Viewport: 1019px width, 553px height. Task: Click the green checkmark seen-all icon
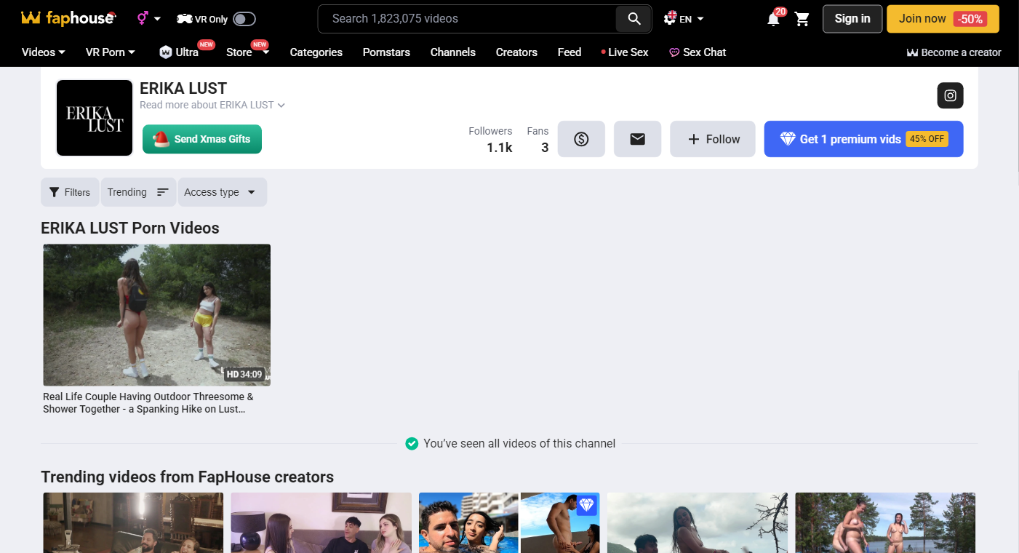click(412, 443)
